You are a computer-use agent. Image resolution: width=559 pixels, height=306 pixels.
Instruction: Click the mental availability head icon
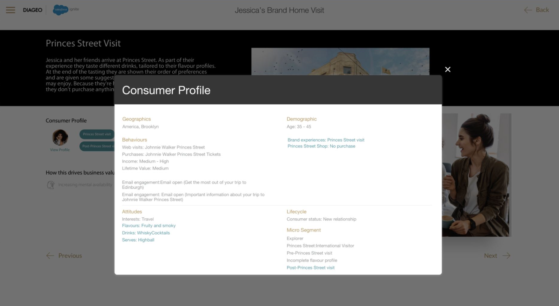[51, 185]
